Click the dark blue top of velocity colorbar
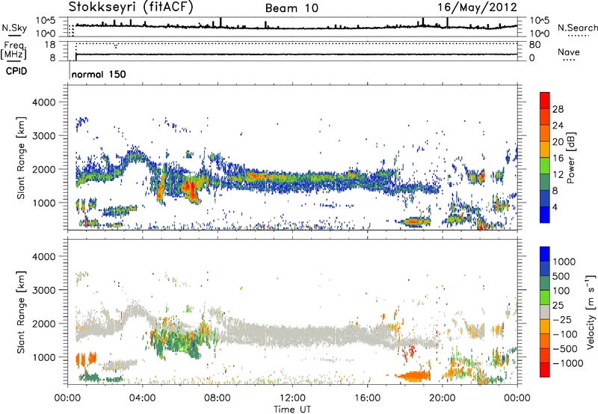This screenshot has width=598, height=414. (545, 254)
